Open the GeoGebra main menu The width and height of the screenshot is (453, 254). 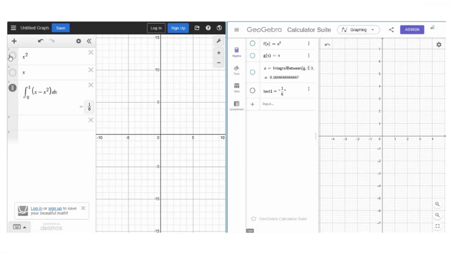pyautogui.click(x=236, y=30)
